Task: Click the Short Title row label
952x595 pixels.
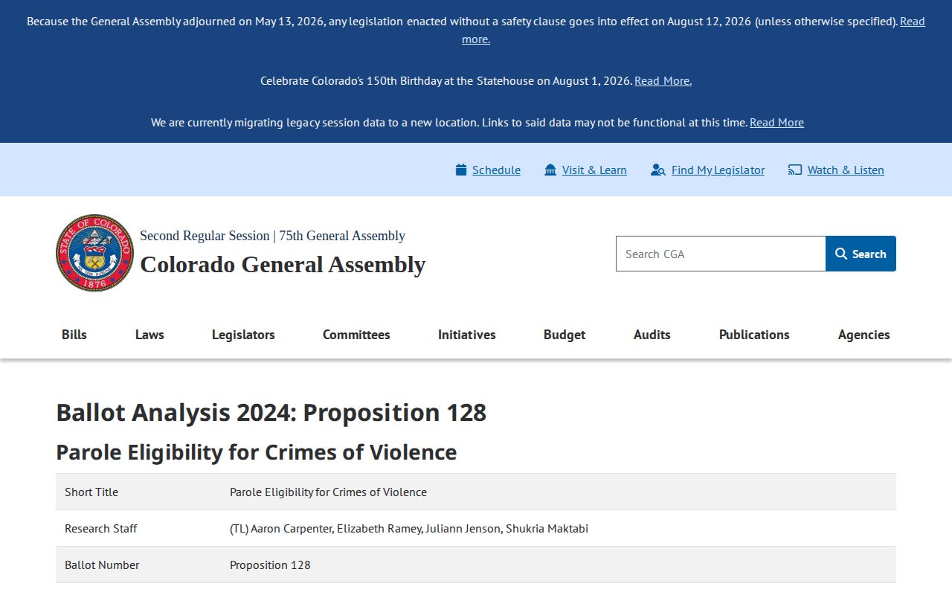Action: click(91, 492)
